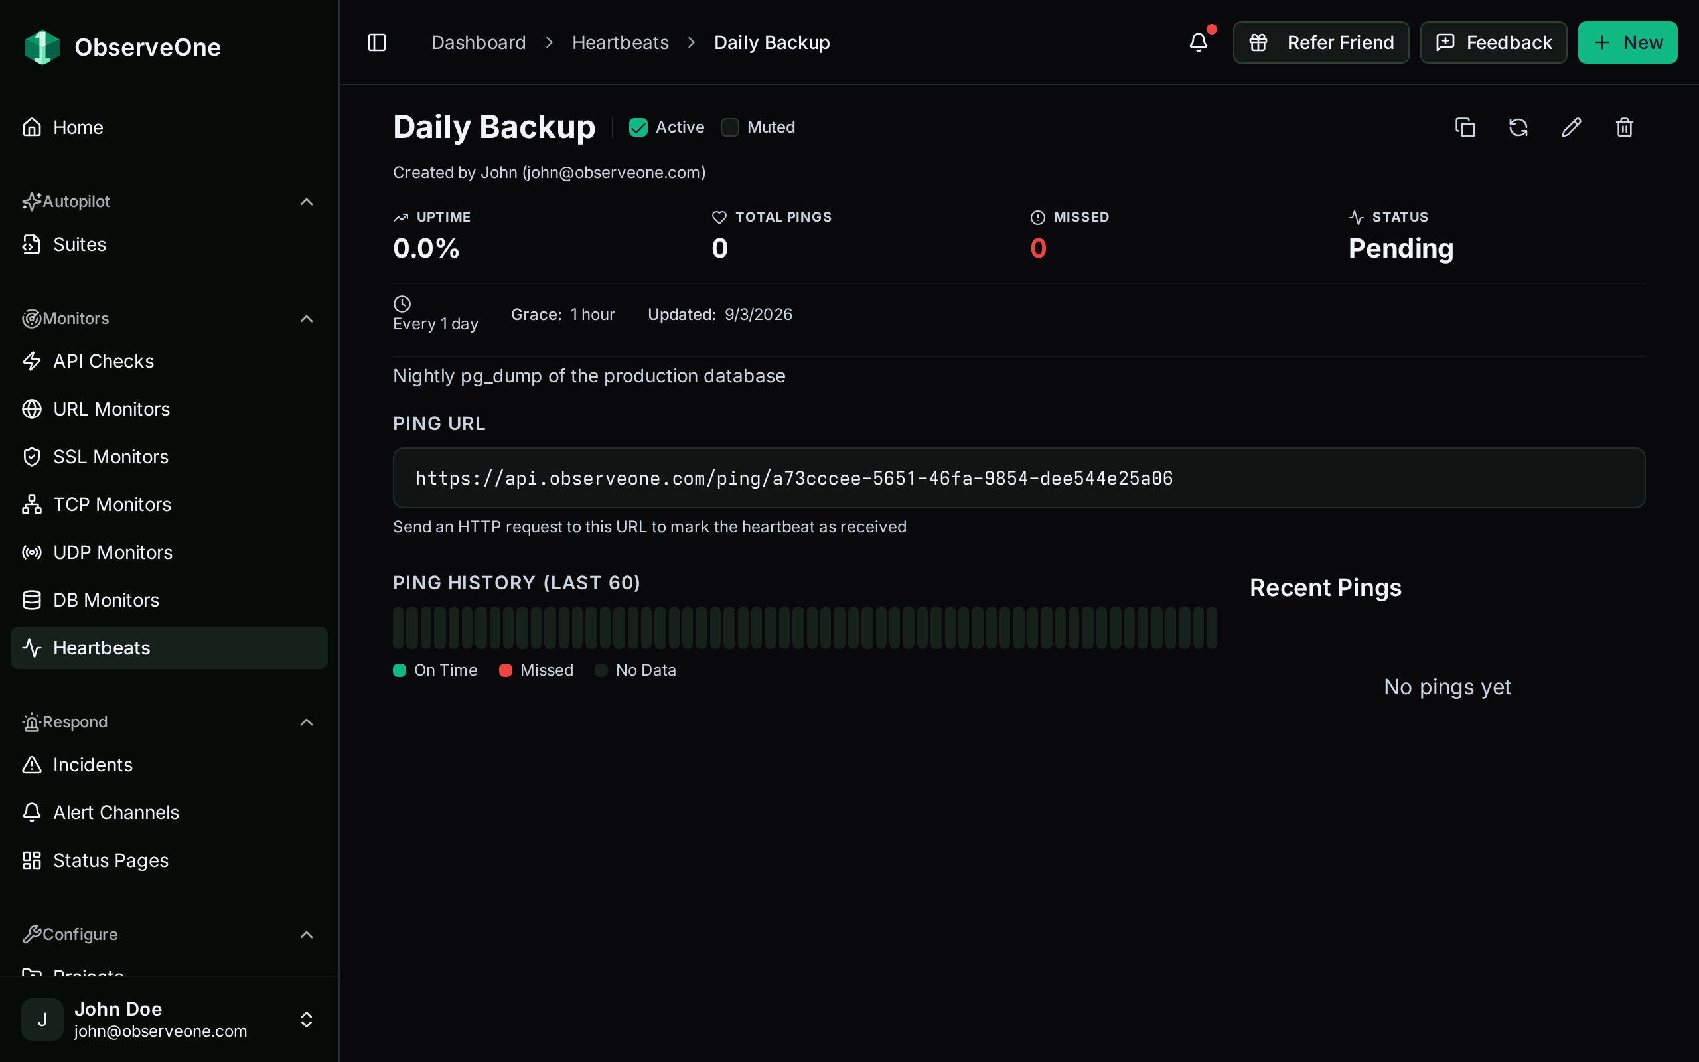Click the Daily Backup breadcrumb
This screenshot has width=1699, height=1062.
point(772,43)
